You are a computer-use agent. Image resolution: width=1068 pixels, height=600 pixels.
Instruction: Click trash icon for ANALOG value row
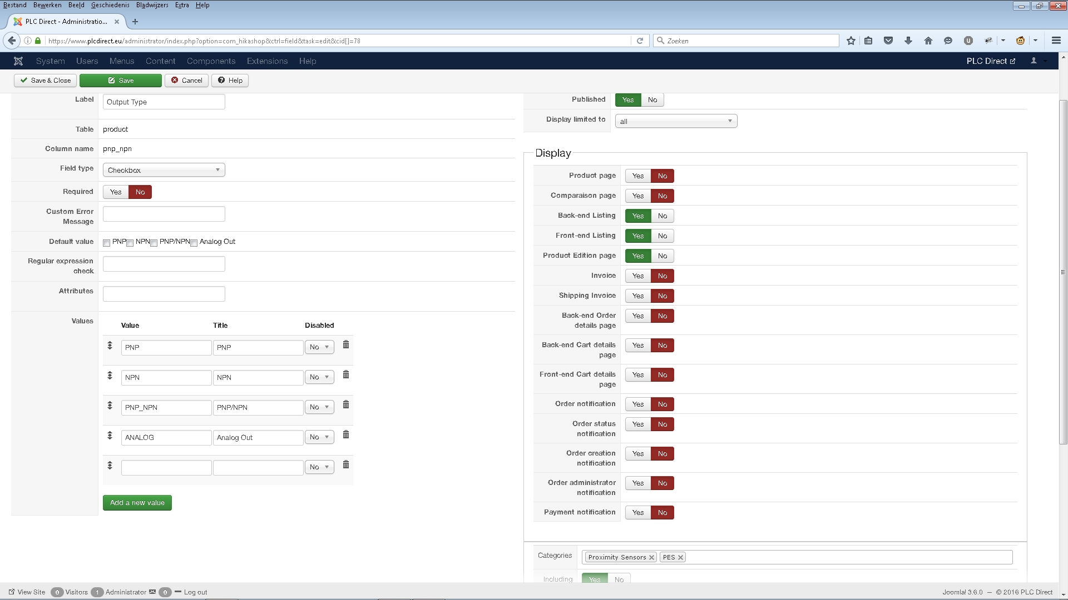click(x=345, y=435)
